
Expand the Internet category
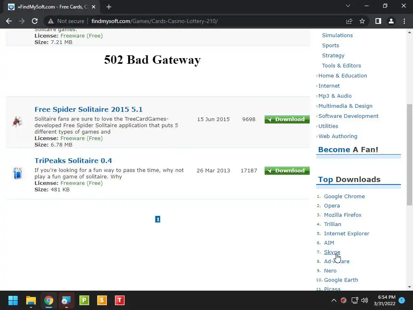pyautogui.click(x=329, y=86)
